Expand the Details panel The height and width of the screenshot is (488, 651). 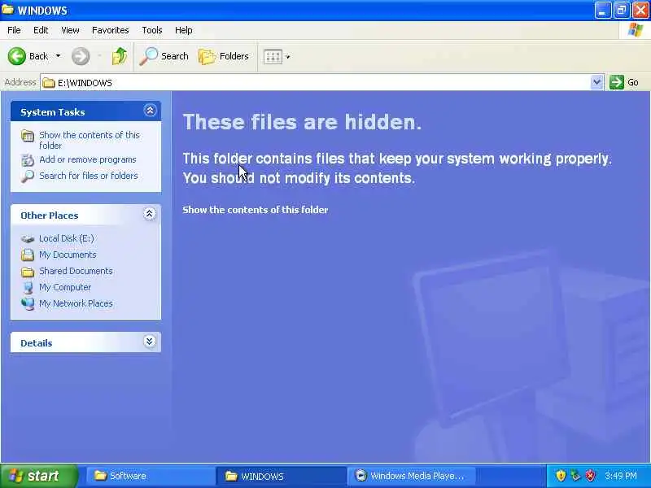point(150,342)
